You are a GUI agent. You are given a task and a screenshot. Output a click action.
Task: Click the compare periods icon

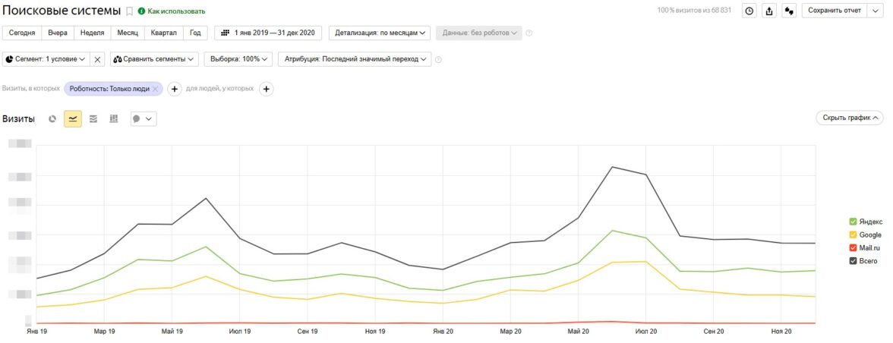[789, 11]
